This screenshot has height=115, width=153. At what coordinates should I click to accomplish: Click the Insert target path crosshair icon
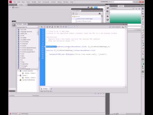click(x=47, y=27)
